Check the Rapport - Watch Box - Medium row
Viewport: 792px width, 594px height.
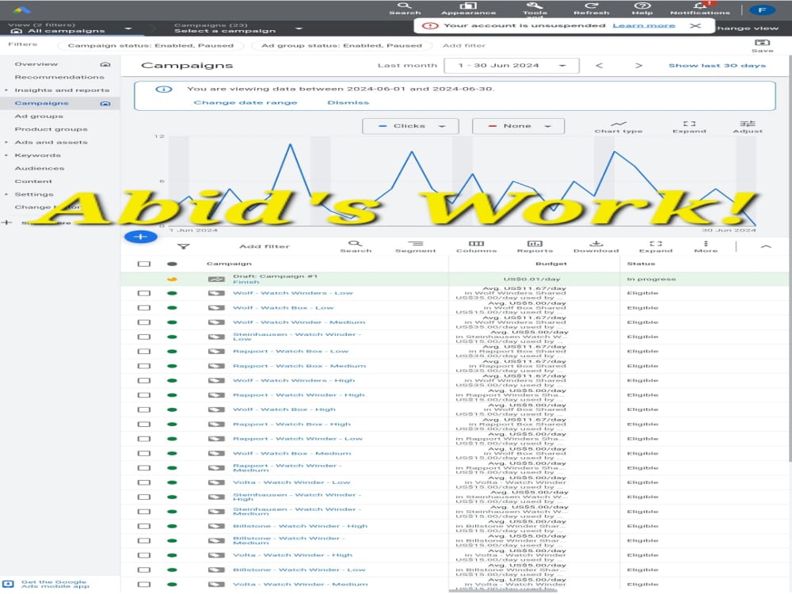144,366
